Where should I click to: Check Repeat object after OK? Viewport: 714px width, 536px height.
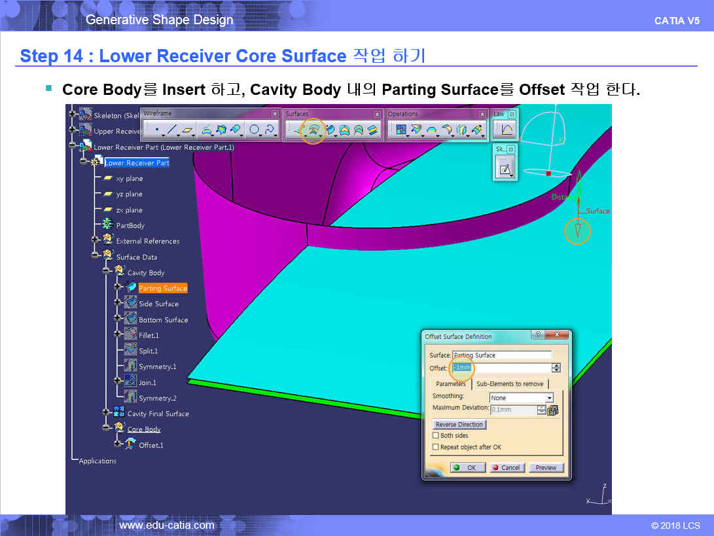(436, 447)
